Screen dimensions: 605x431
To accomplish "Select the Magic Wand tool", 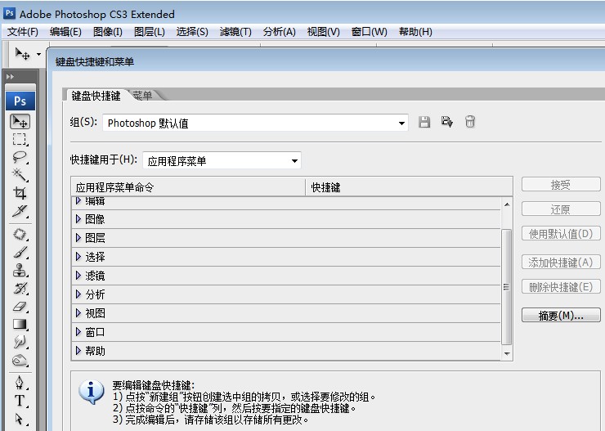I will (x=20, y=175).
